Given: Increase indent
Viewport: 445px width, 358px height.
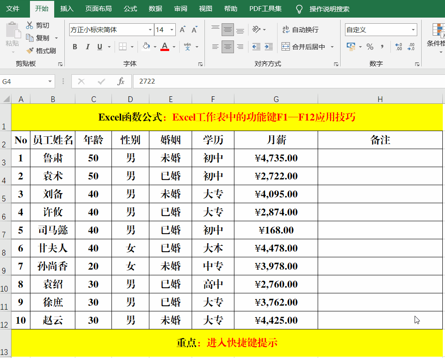Looking at the screenshot, I should point(268,47).
